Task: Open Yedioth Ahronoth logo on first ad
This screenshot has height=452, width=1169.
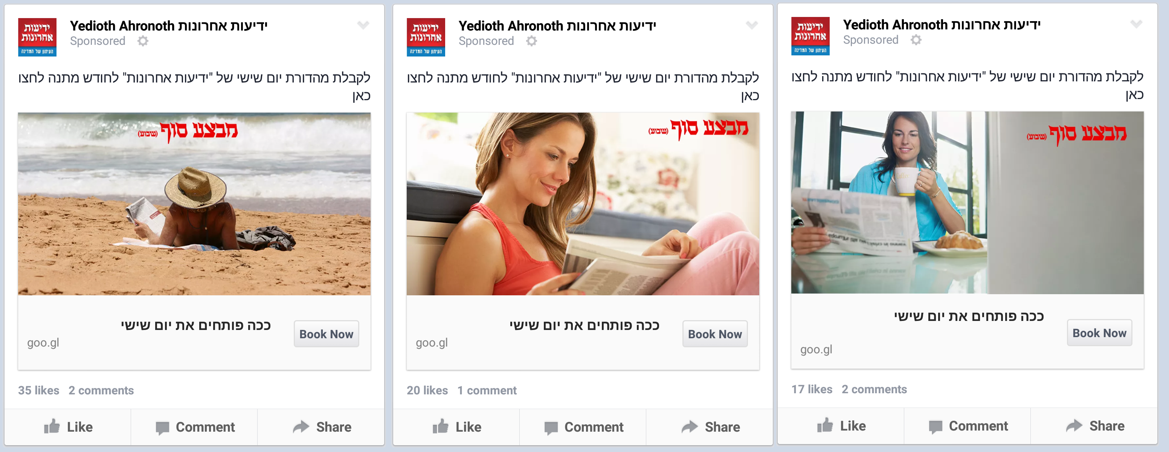Action: (x=37, y=37)
